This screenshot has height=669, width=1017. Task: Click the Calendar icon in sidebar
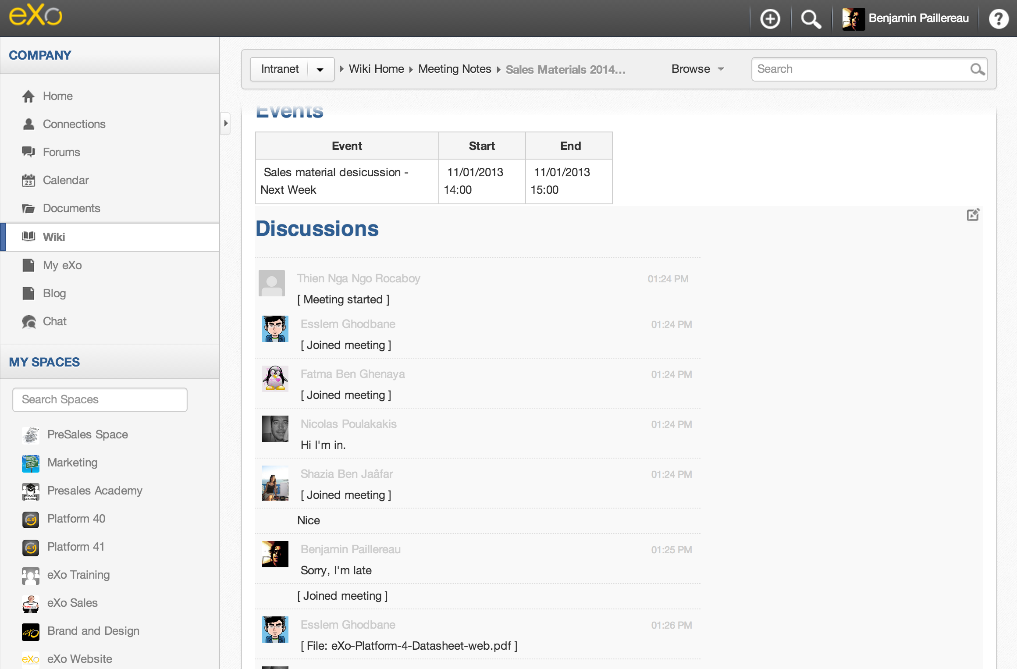[28, 180]
